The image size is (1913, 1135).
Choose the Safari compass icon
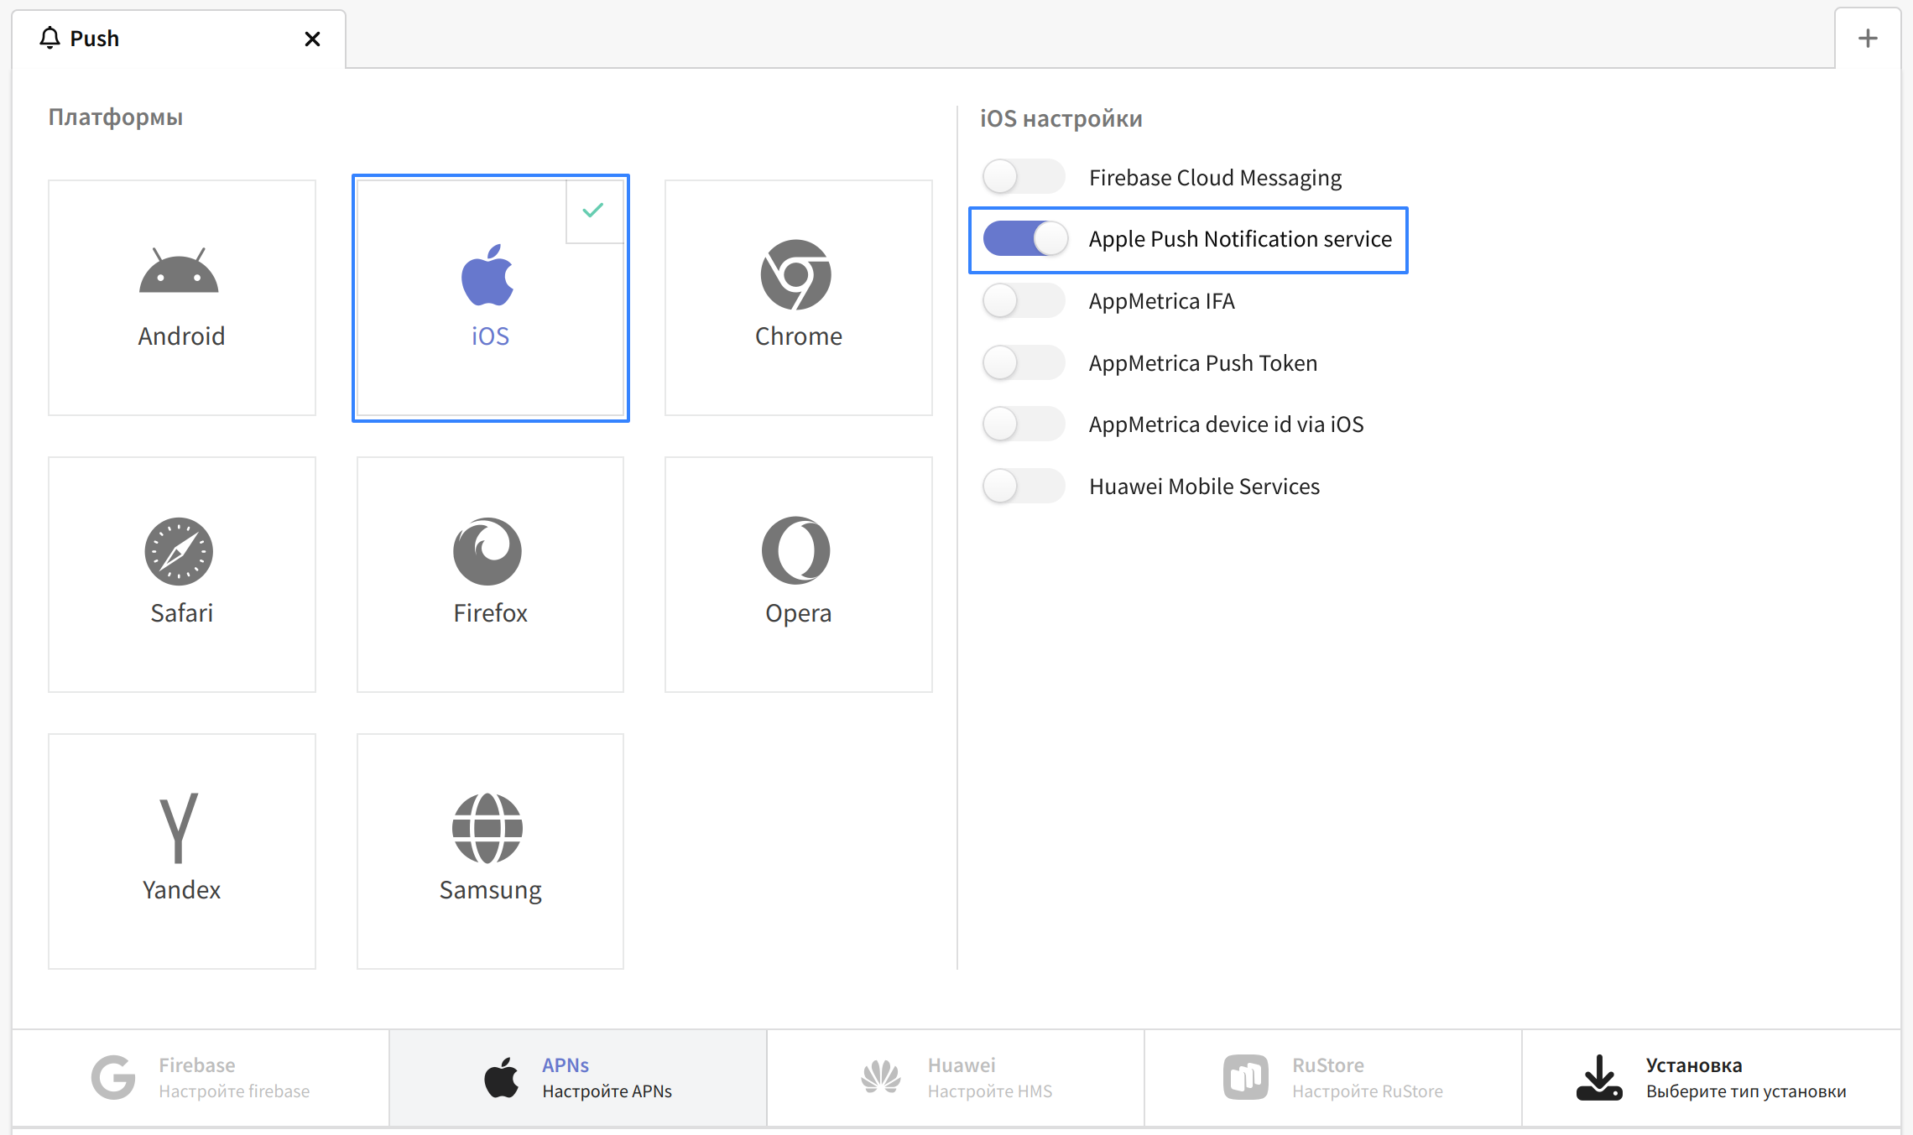179,551
